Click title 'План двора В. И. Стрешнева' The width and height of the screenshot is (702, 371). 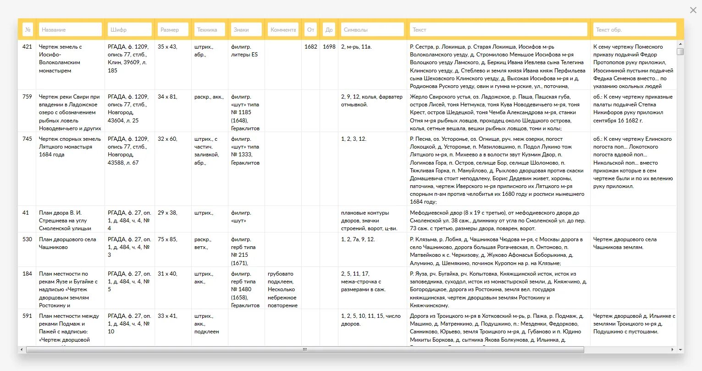[65, 221]
